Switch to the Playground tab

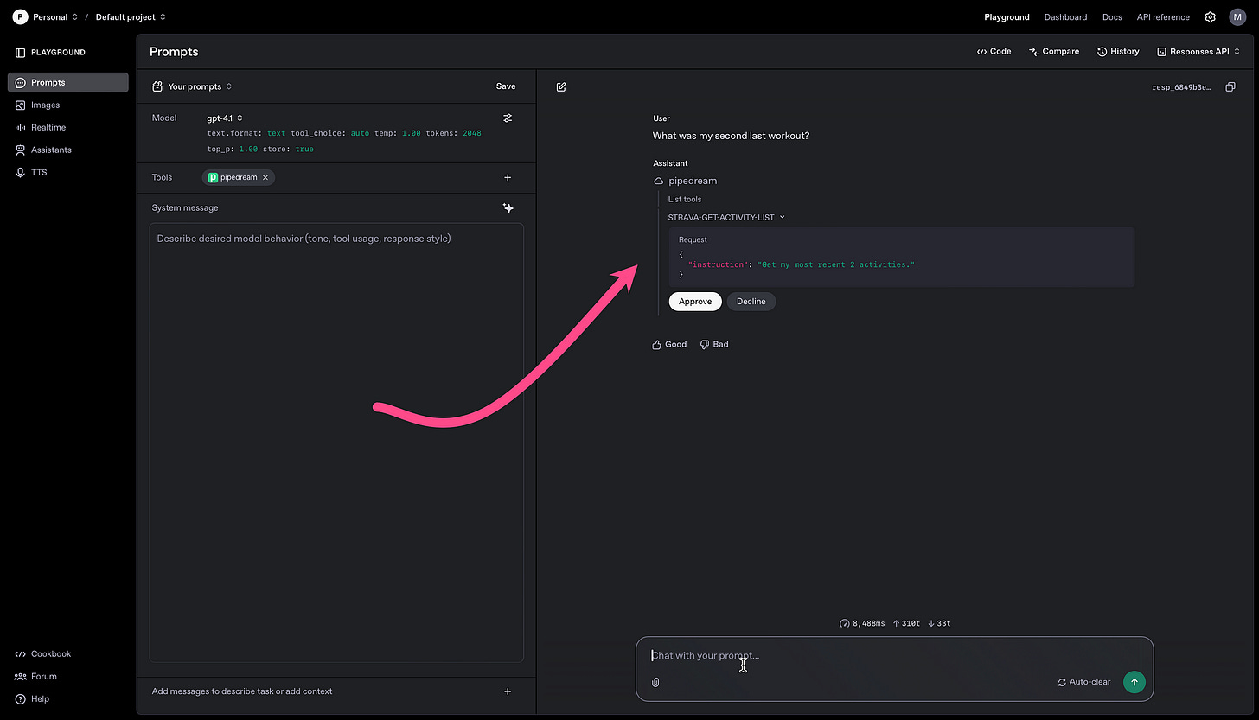(x=1007, y=17)
